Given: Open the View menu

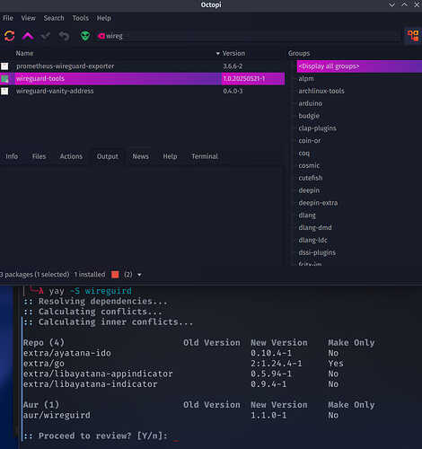Looking at the screenshot, I should [29, 18].
